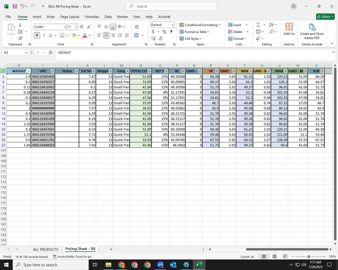Switch to the Insert ribbon tab
Viewport: 338px width, 270px height.
(x=37, y=17)
